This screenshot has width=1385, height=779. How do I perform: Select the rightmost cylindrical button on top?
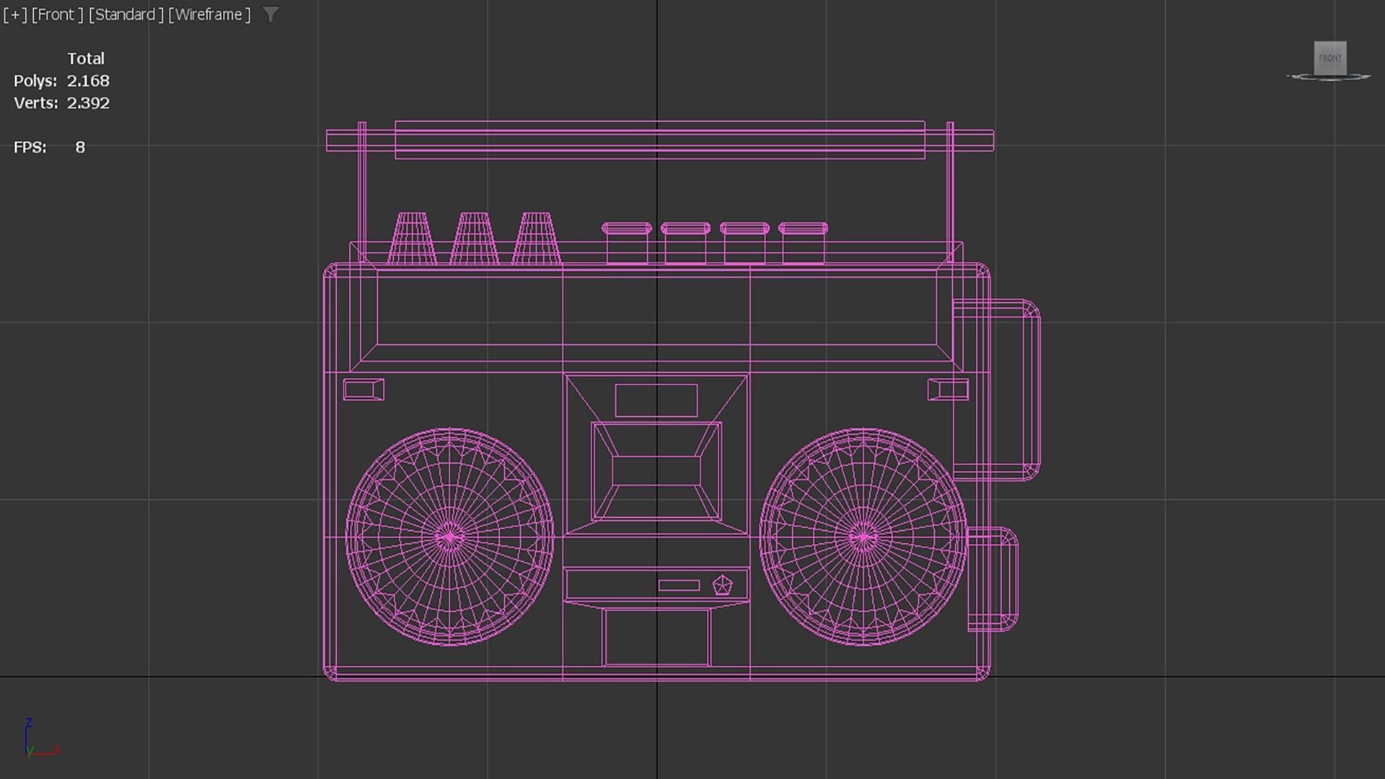(x=803, y=243)
